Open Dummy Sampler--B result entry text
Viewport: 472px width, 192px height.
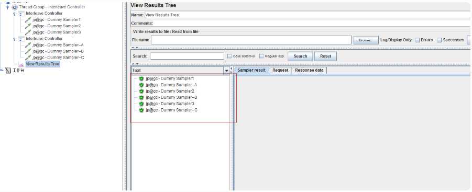tap(171, 97)
